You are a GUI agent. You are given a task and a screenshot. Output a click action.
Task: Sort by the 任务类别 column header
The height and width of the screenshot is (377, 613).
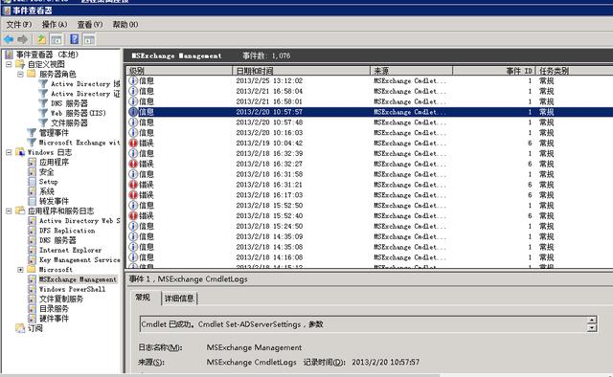click(x=574, y=71)
